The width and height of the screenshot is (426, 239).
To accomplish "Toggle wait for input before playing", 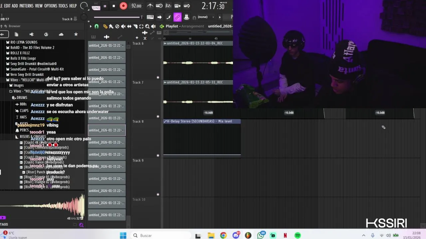I will click(x=159, y=6).
